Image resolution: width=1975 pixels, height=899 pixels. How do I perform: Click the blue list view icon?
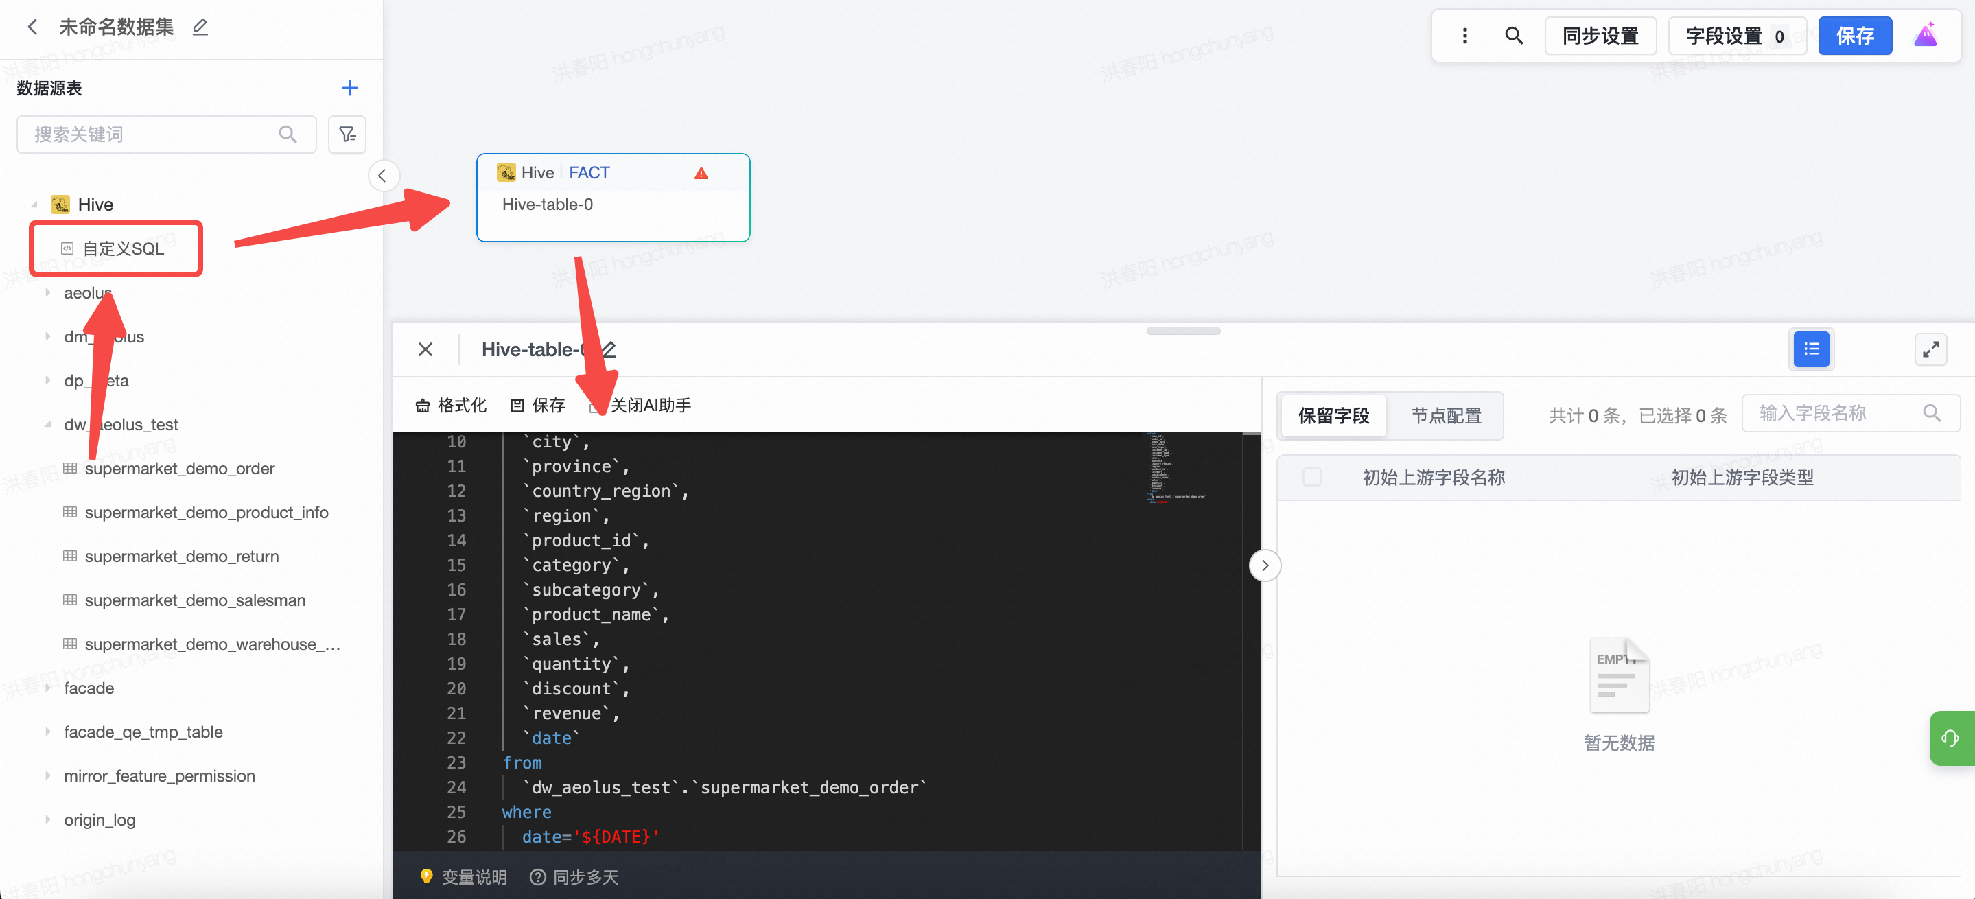pos(1811,349)
